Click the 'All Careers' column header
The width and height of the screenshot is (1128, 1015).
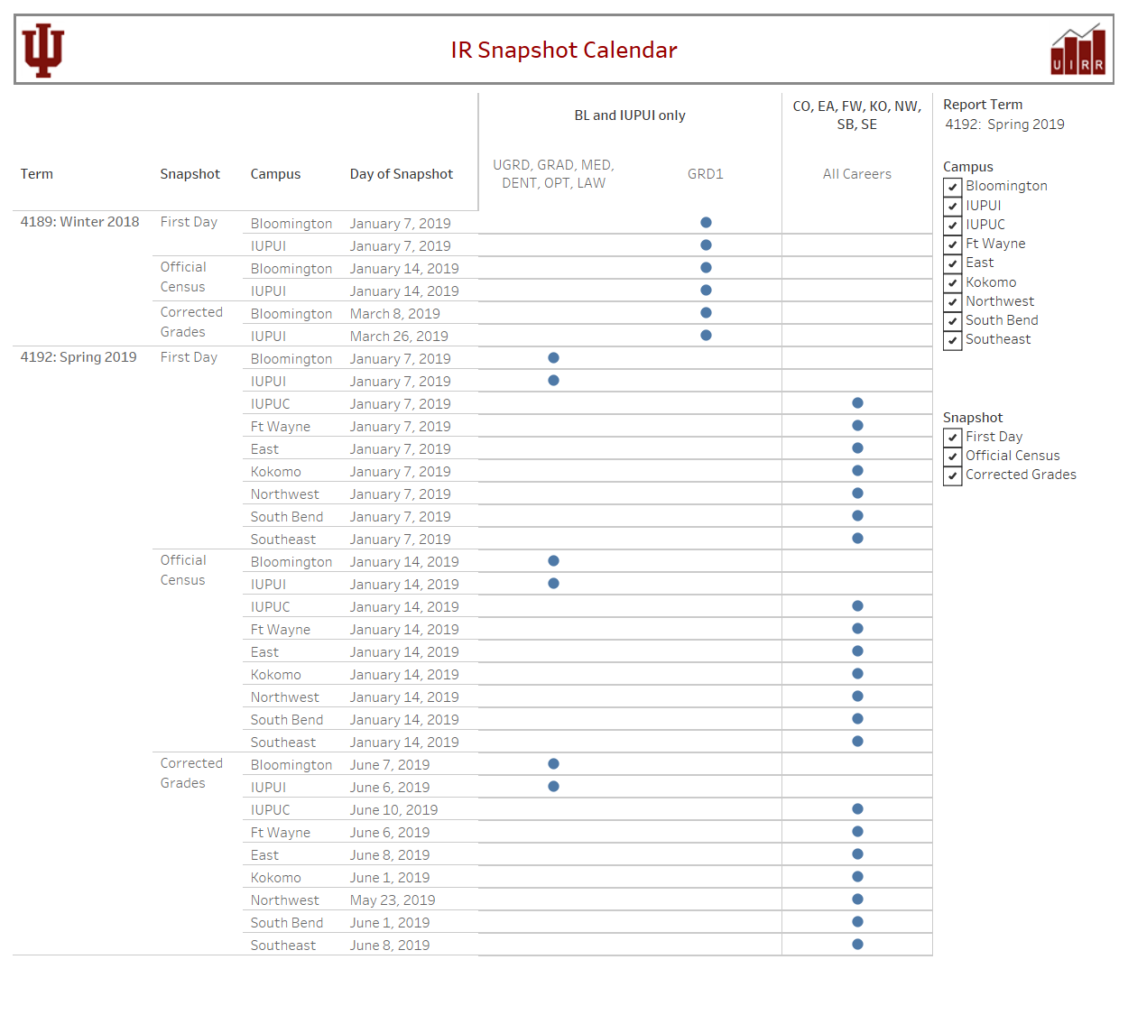pyautogui.click(x=857, y=174)
